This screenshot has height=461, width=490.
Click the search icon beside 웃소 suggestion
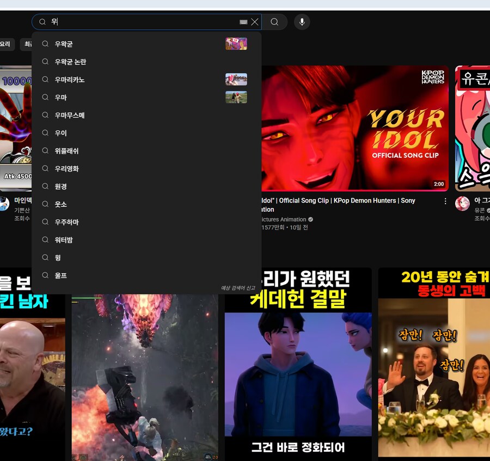45,204
